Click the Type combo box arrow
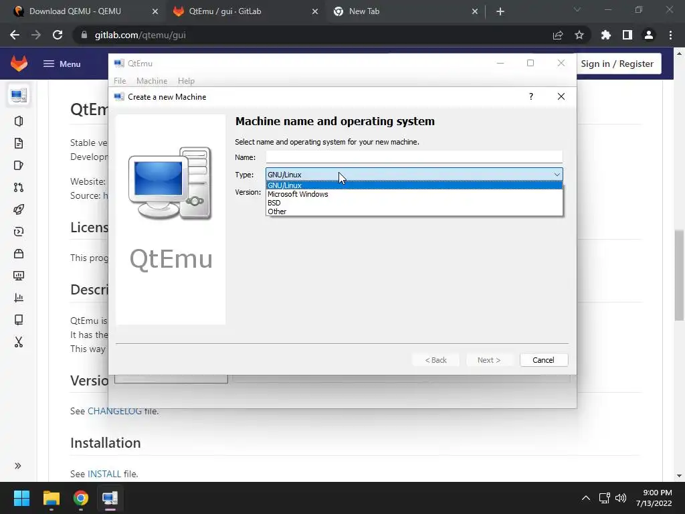Viewport: 685px width, 514px height. pos(557,175)
